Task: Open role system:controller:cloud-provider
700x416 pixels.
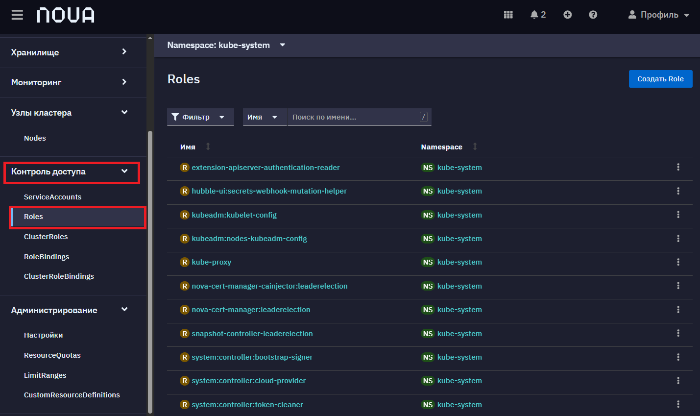Action: point(248,381)
